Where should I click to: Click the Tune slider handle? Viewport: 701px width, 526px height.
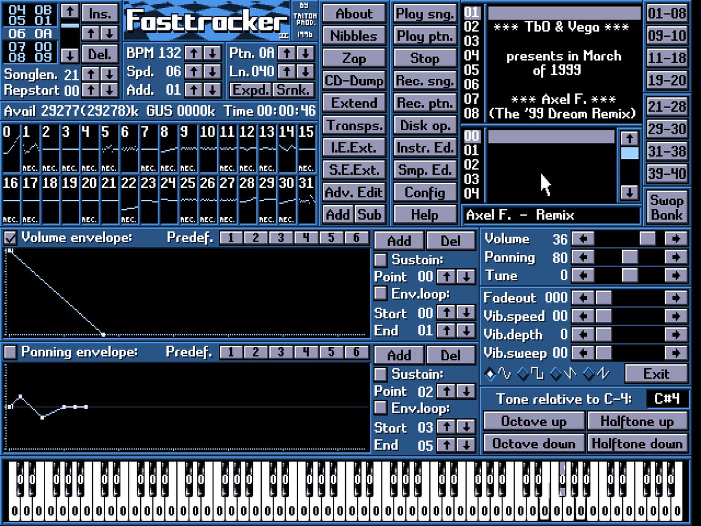tap(630, 275)
